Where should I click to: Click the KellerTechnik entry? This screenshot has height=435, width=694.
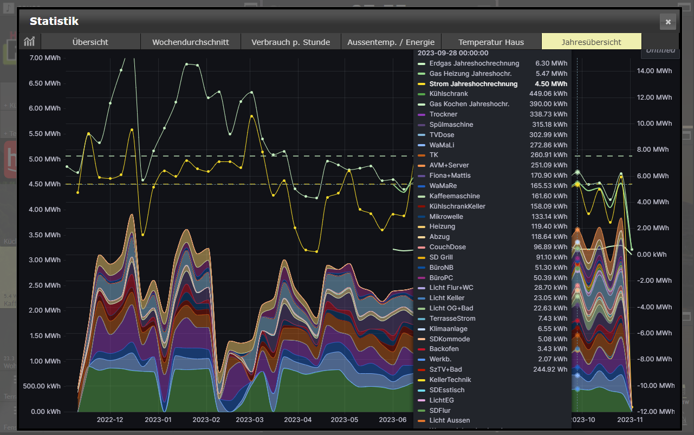point(492,380)
